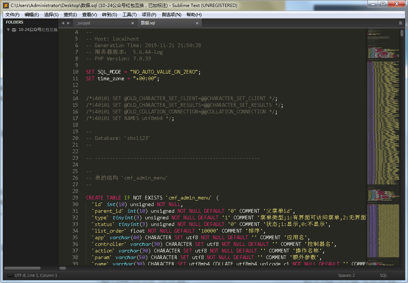Collapse the 10-24公众号红包互换 folder arrow

point(8,30)
